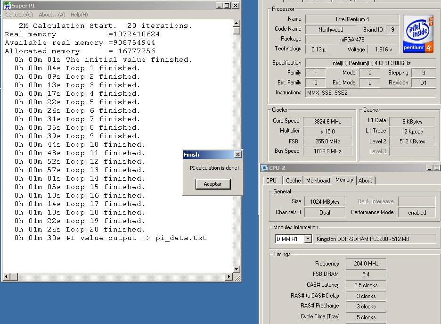Screen dimensions: 441x324
Task: Click the CPU-Z title bar icon
Action: 264,168
